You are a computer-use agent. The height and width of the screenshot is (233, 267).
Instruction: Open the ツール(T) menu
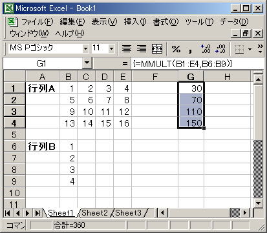(x=199, y=22)
